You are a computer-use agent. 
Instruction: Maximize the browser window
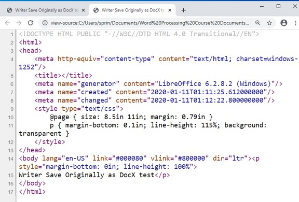click(x=278, y=6)
